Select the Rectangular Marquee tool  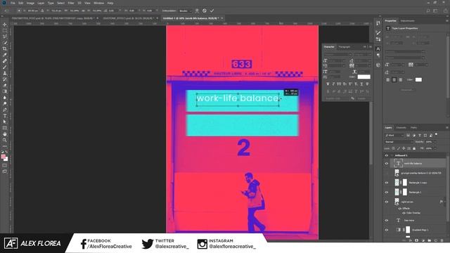click(x=5, y=30)
